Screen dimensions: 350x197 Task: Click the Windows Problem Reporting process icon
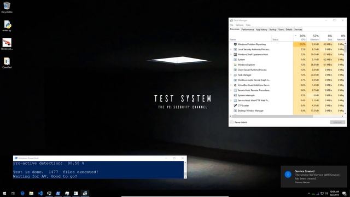point(235,44)
